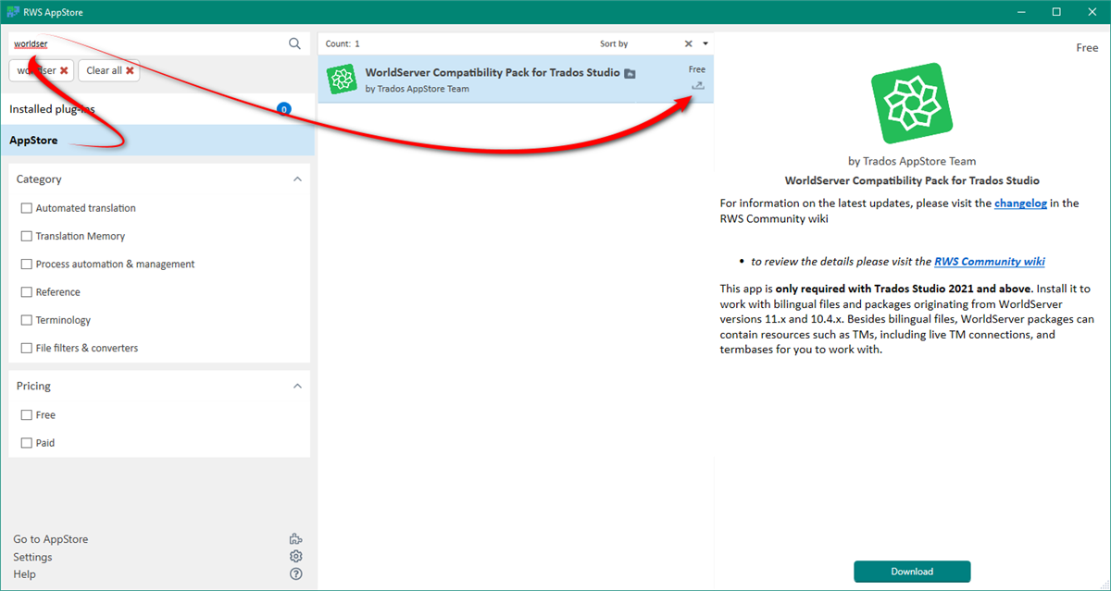Viewport: 1111px width, 591px height.
Task: Click the download icon in the list row
Action: [698, 86]
